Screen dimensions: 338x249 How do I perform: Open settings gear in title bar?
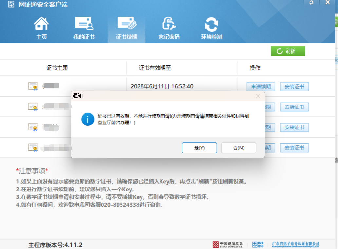311,3
